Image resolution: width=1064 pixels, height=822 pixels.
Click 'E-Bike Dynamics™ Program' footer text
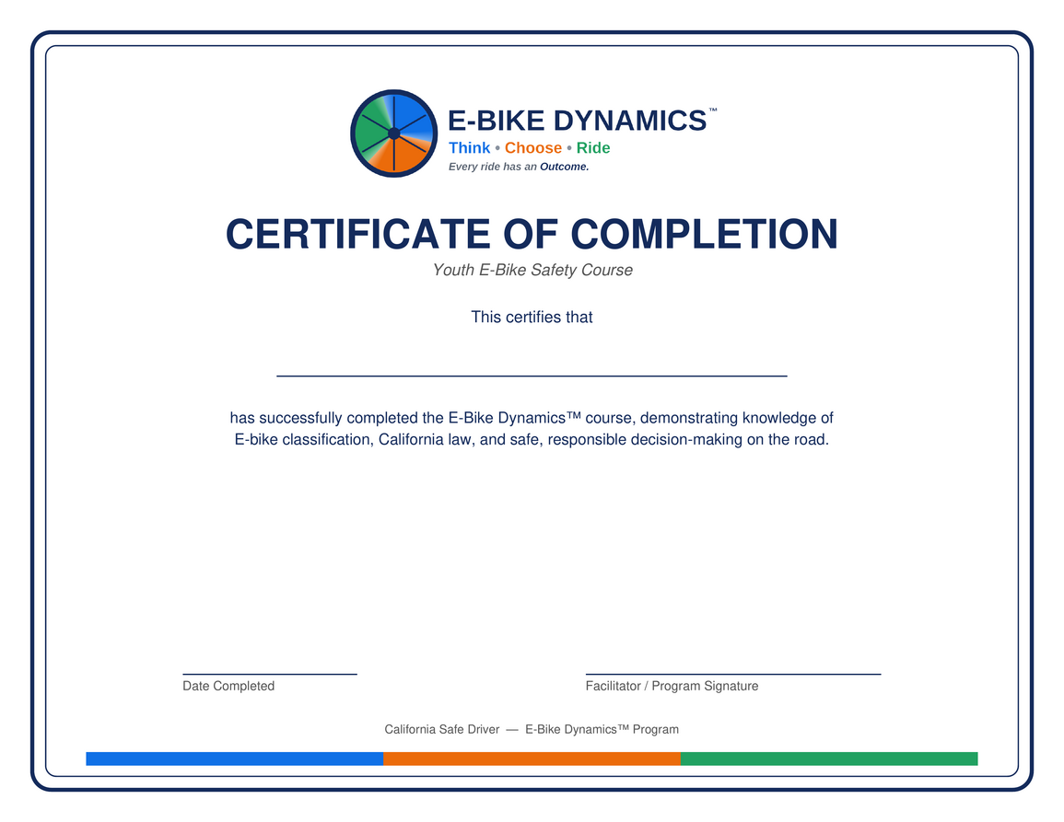tap(602, 729)
